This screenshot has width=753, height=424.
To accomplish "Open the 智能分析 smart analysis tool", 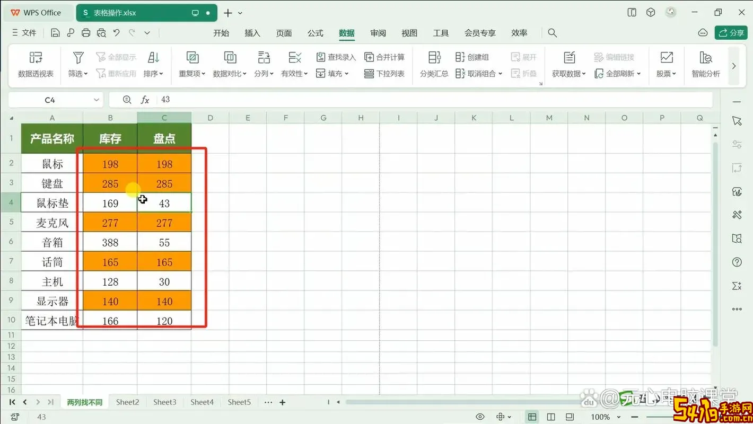I will (706, 65).
